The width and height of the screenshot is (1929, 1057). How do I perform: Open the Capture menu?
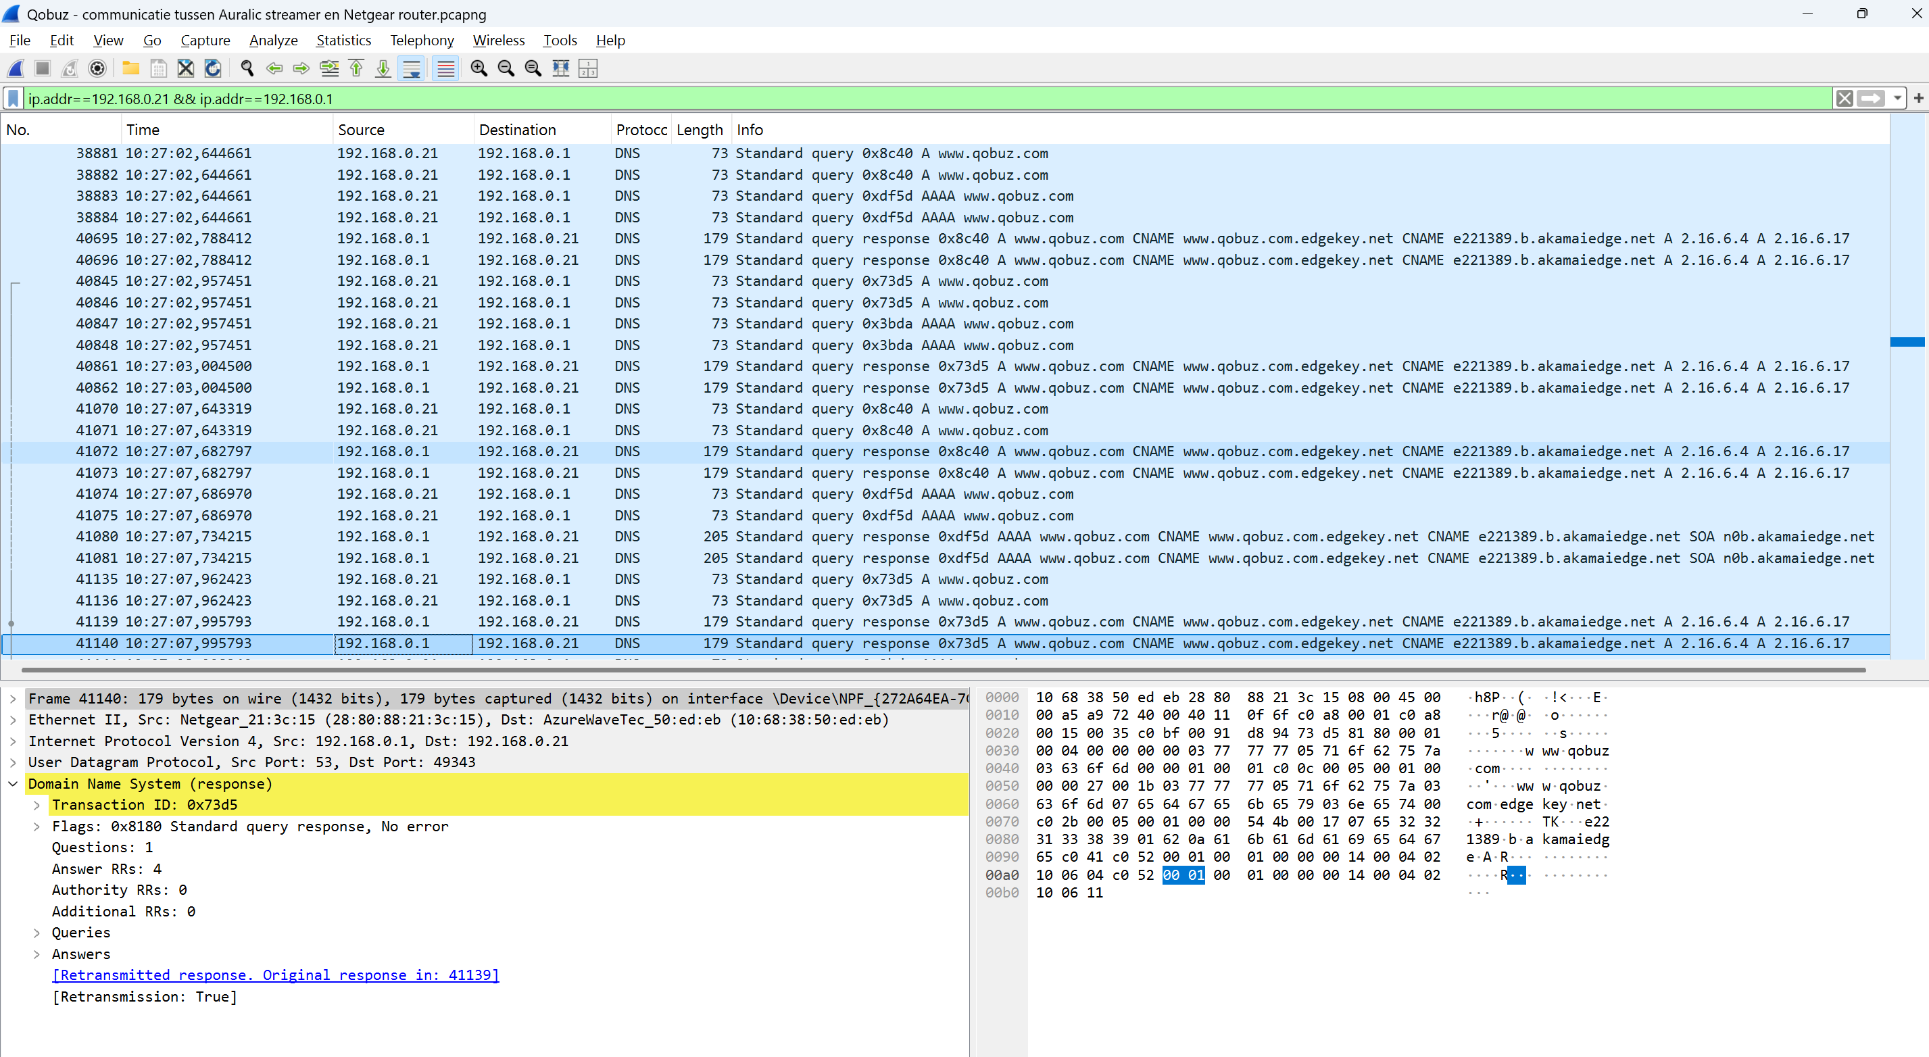pyautogui.click(x=205, y=41)
